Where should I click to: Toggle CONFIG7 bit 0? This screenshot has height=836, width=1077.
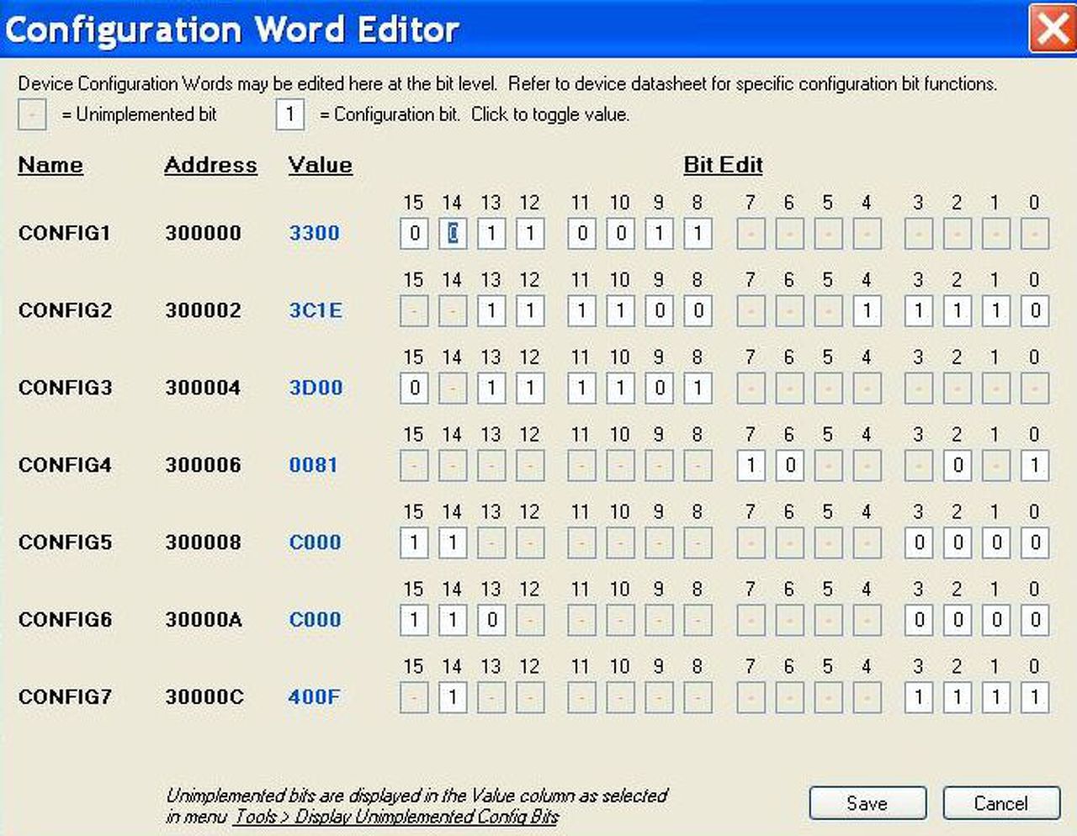(x=1035, y=697)
